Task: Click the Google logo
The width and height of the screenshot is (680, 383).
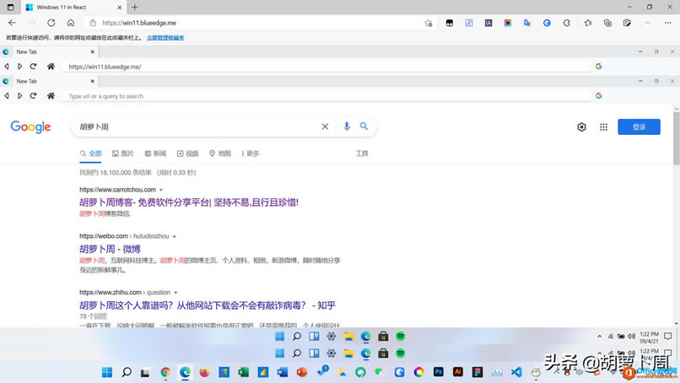Action: click(x=30, y=127)
